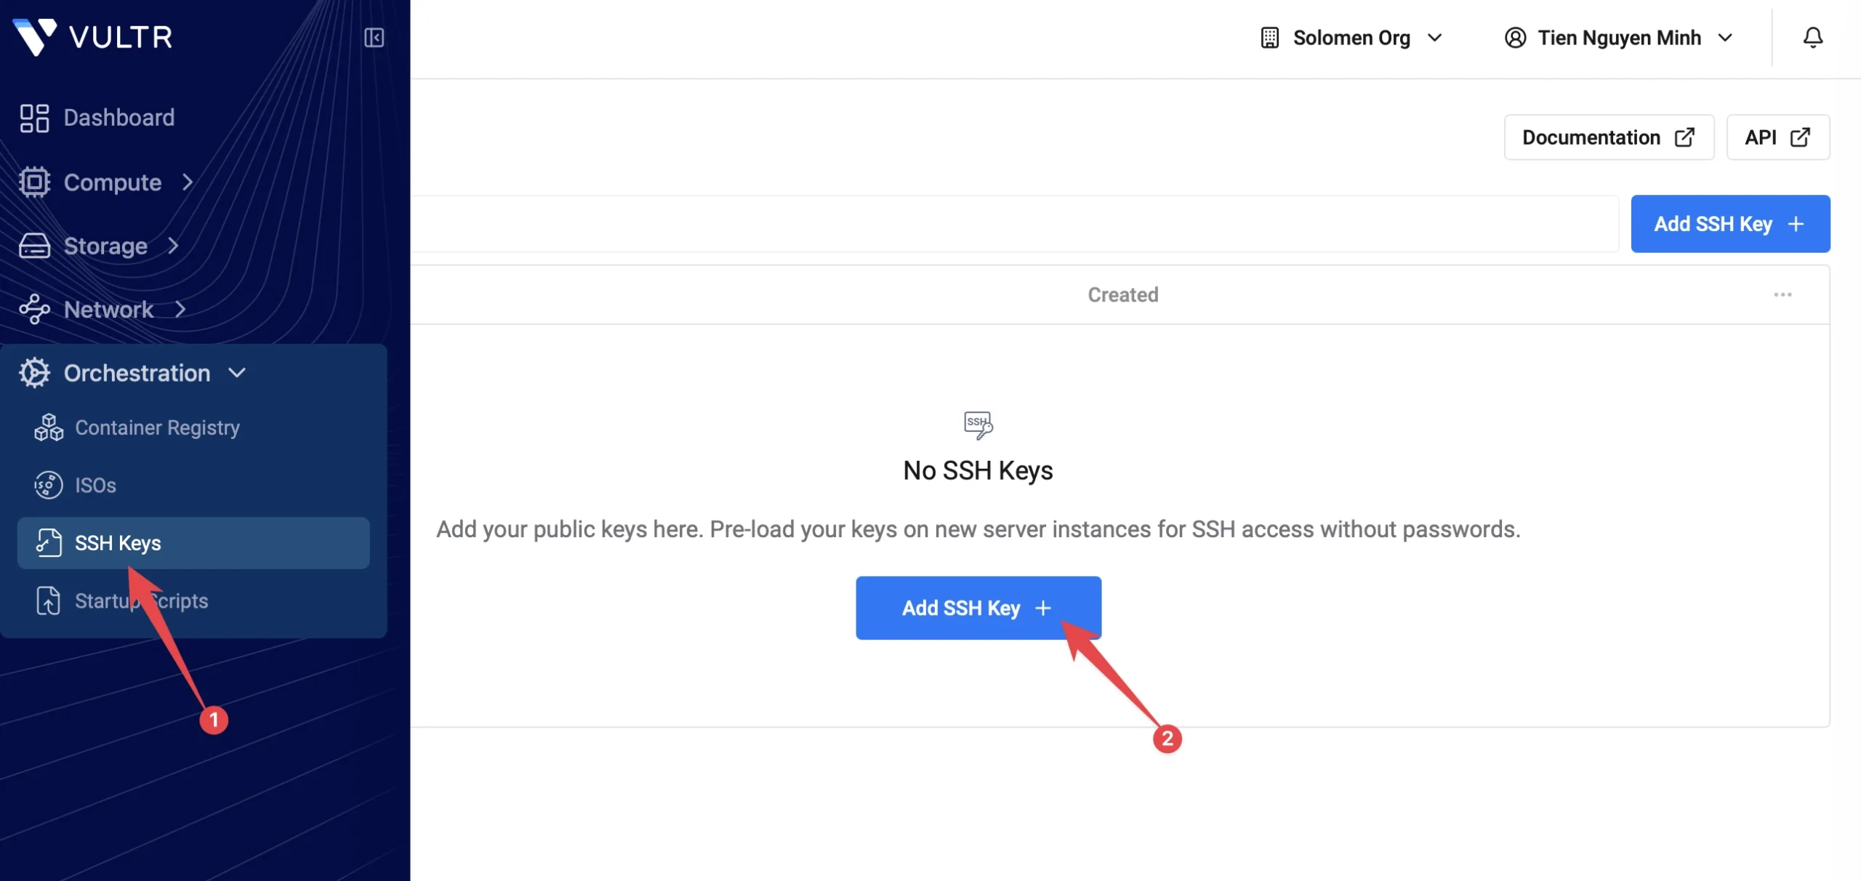Click the Solomen Org building icon
Viewport: 1861px width, 881px height.
[1269, 38]
